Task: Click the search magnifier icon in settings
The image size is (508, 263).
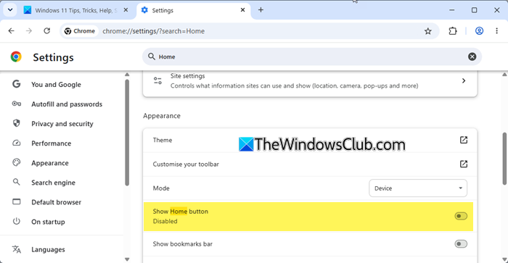Action: click(151, 57)
